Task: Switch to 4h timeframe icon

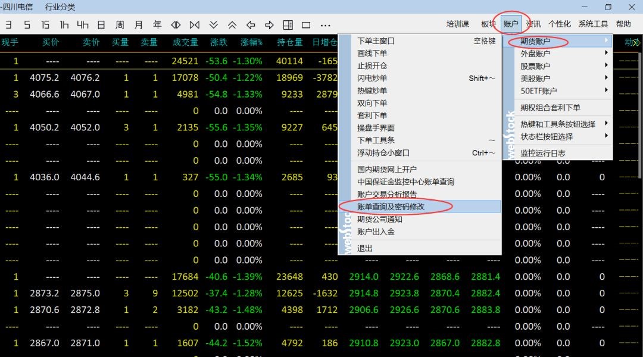Action: (83, 25)
